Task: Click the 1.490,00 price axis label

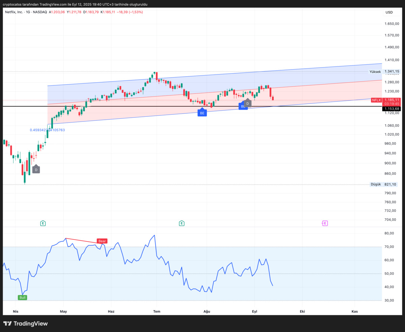Action: coord(392,47)
